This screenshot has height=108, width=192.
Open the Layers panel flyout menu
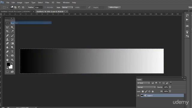184,79
